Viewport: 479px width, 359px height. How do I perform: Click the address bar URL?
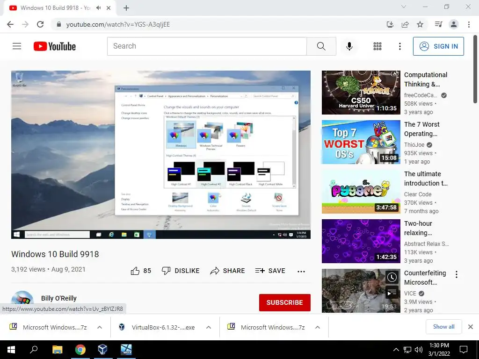point(118,24)
